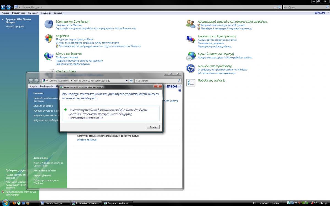Open Προσαρμογή χρωμάτων link
The image size is (330, 206).
[211, 43]
